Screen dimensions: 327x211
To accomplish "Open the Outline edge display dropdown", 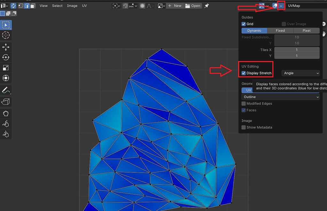I will point(280,97).
